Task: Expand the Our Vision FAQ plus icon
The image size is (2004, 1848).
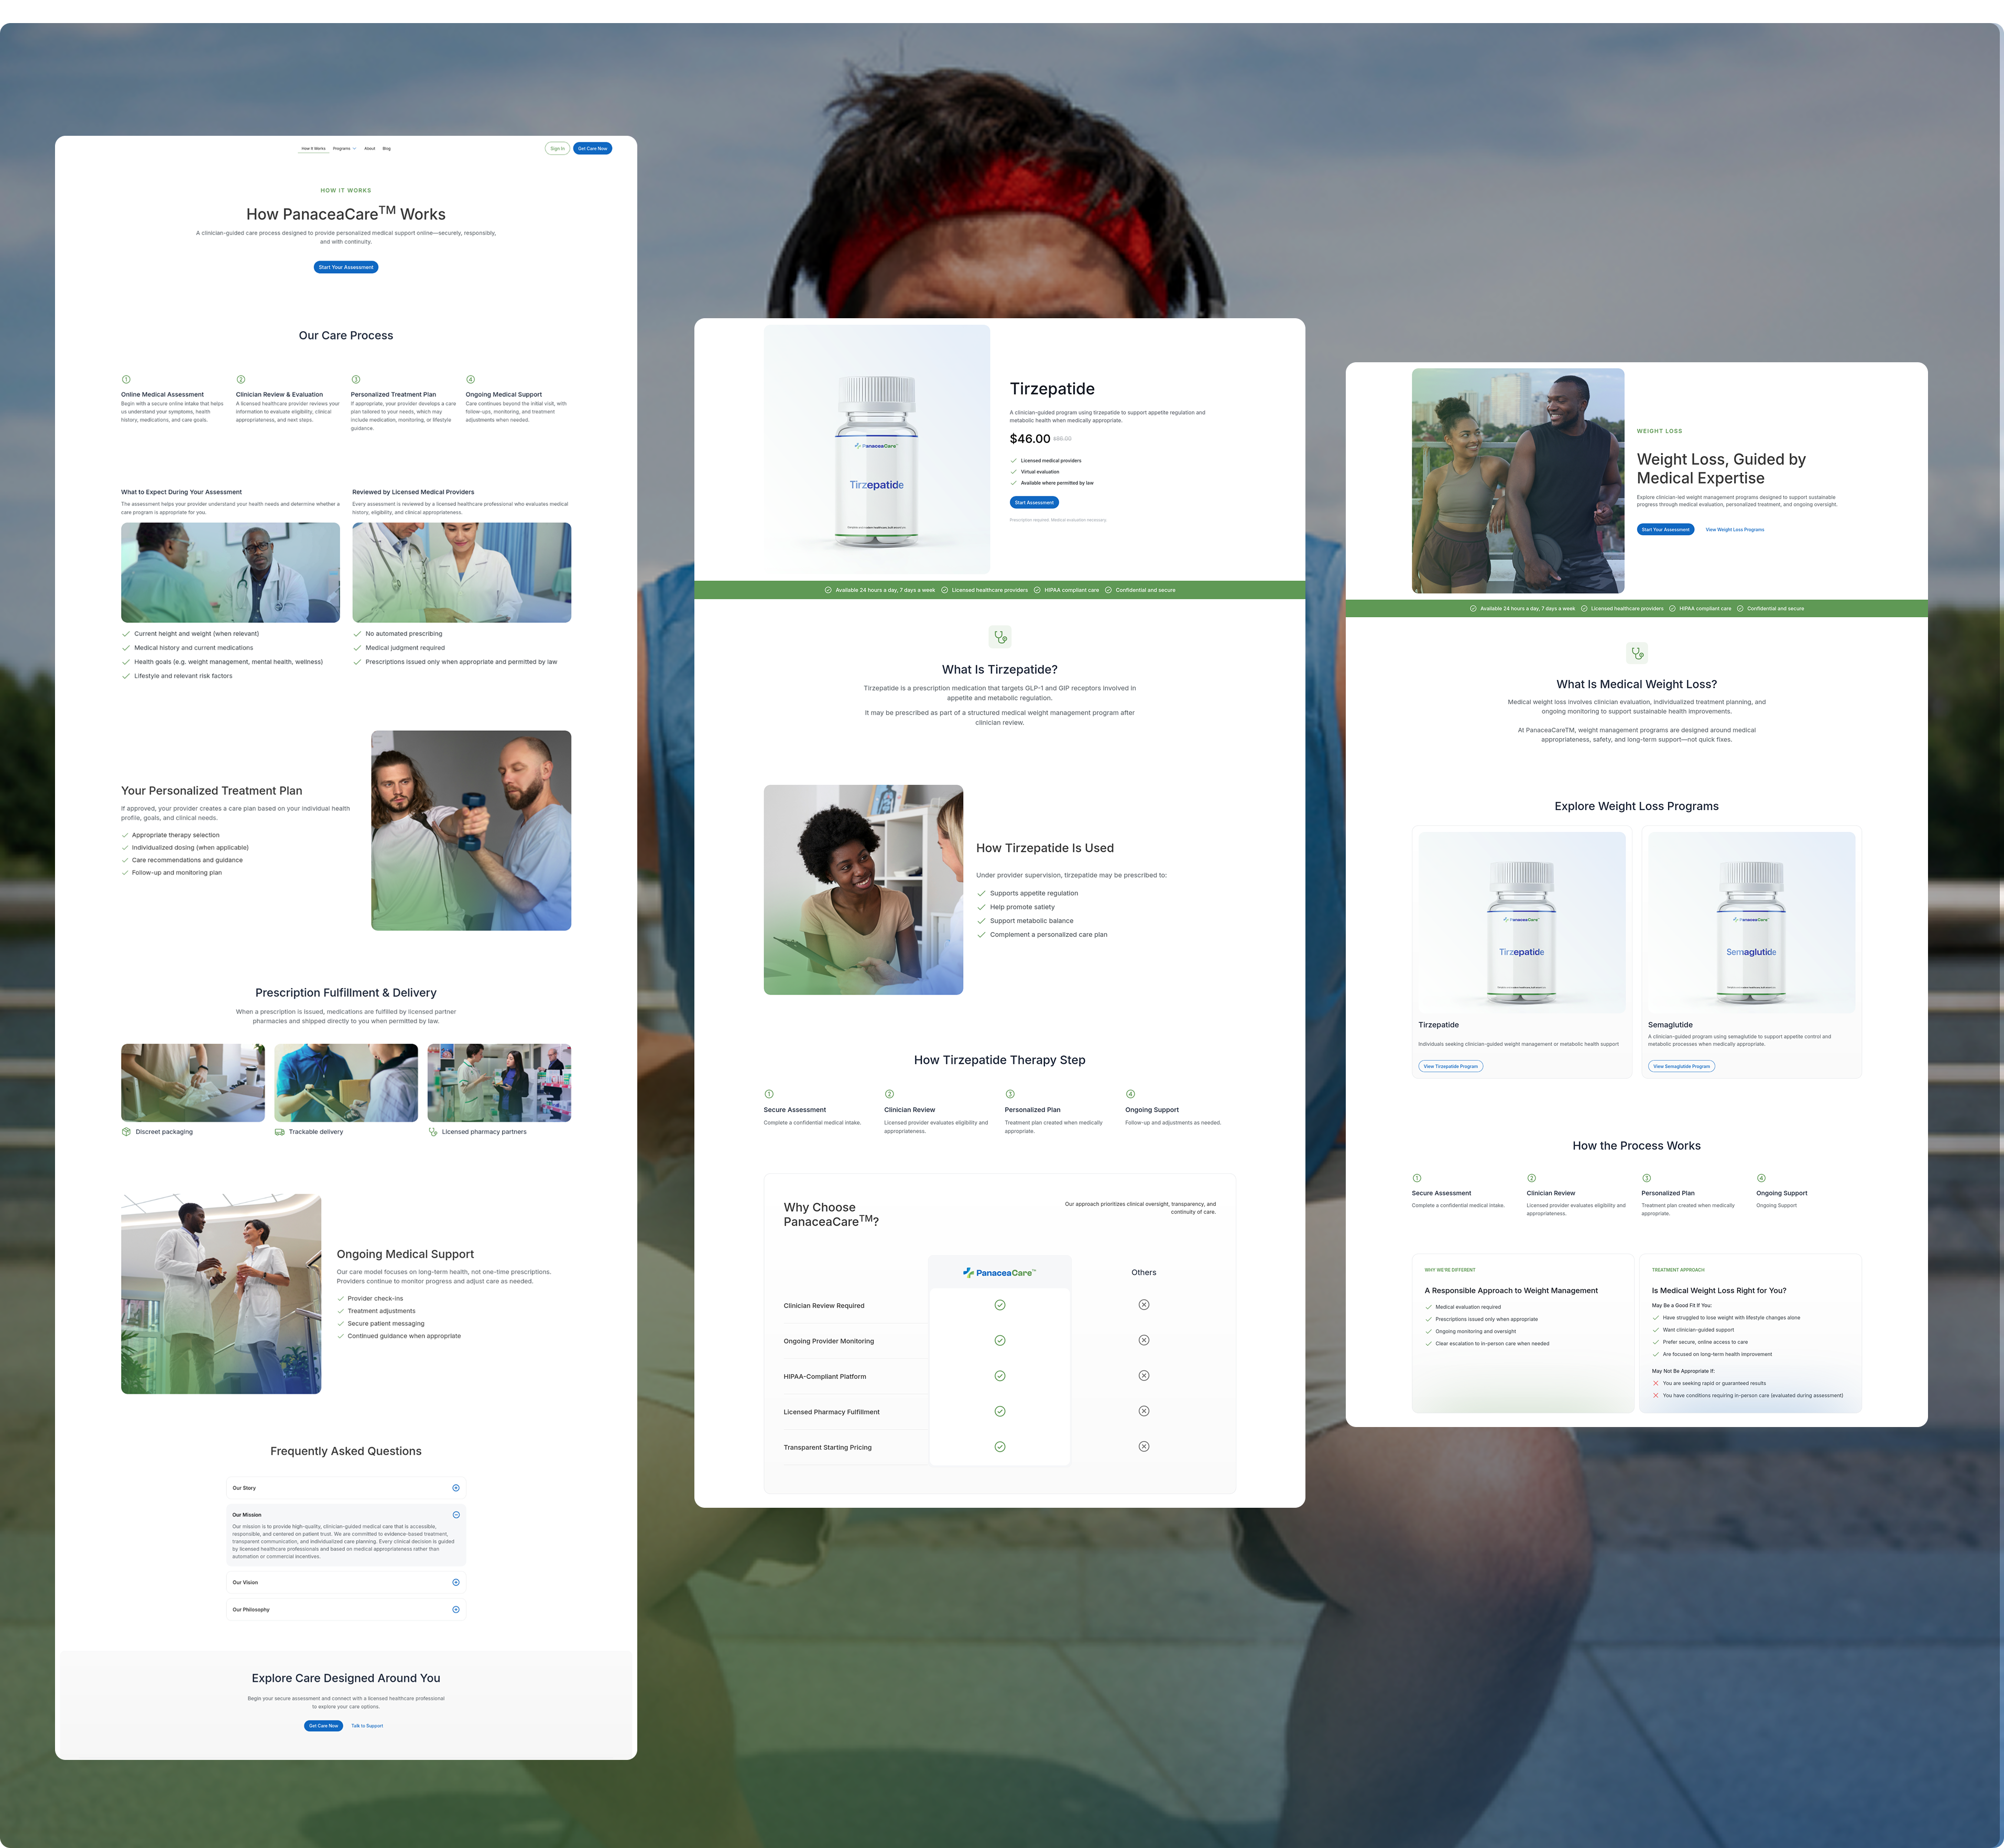Action: pyautogui.click(x=456, y=1582)
